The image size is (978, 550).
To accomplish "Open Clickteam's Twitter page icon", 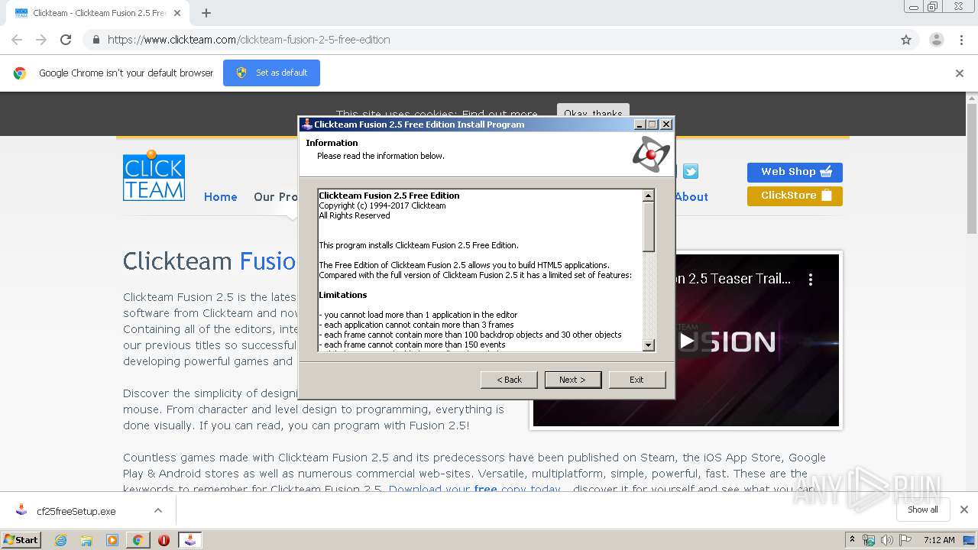I will coord(691,171).
